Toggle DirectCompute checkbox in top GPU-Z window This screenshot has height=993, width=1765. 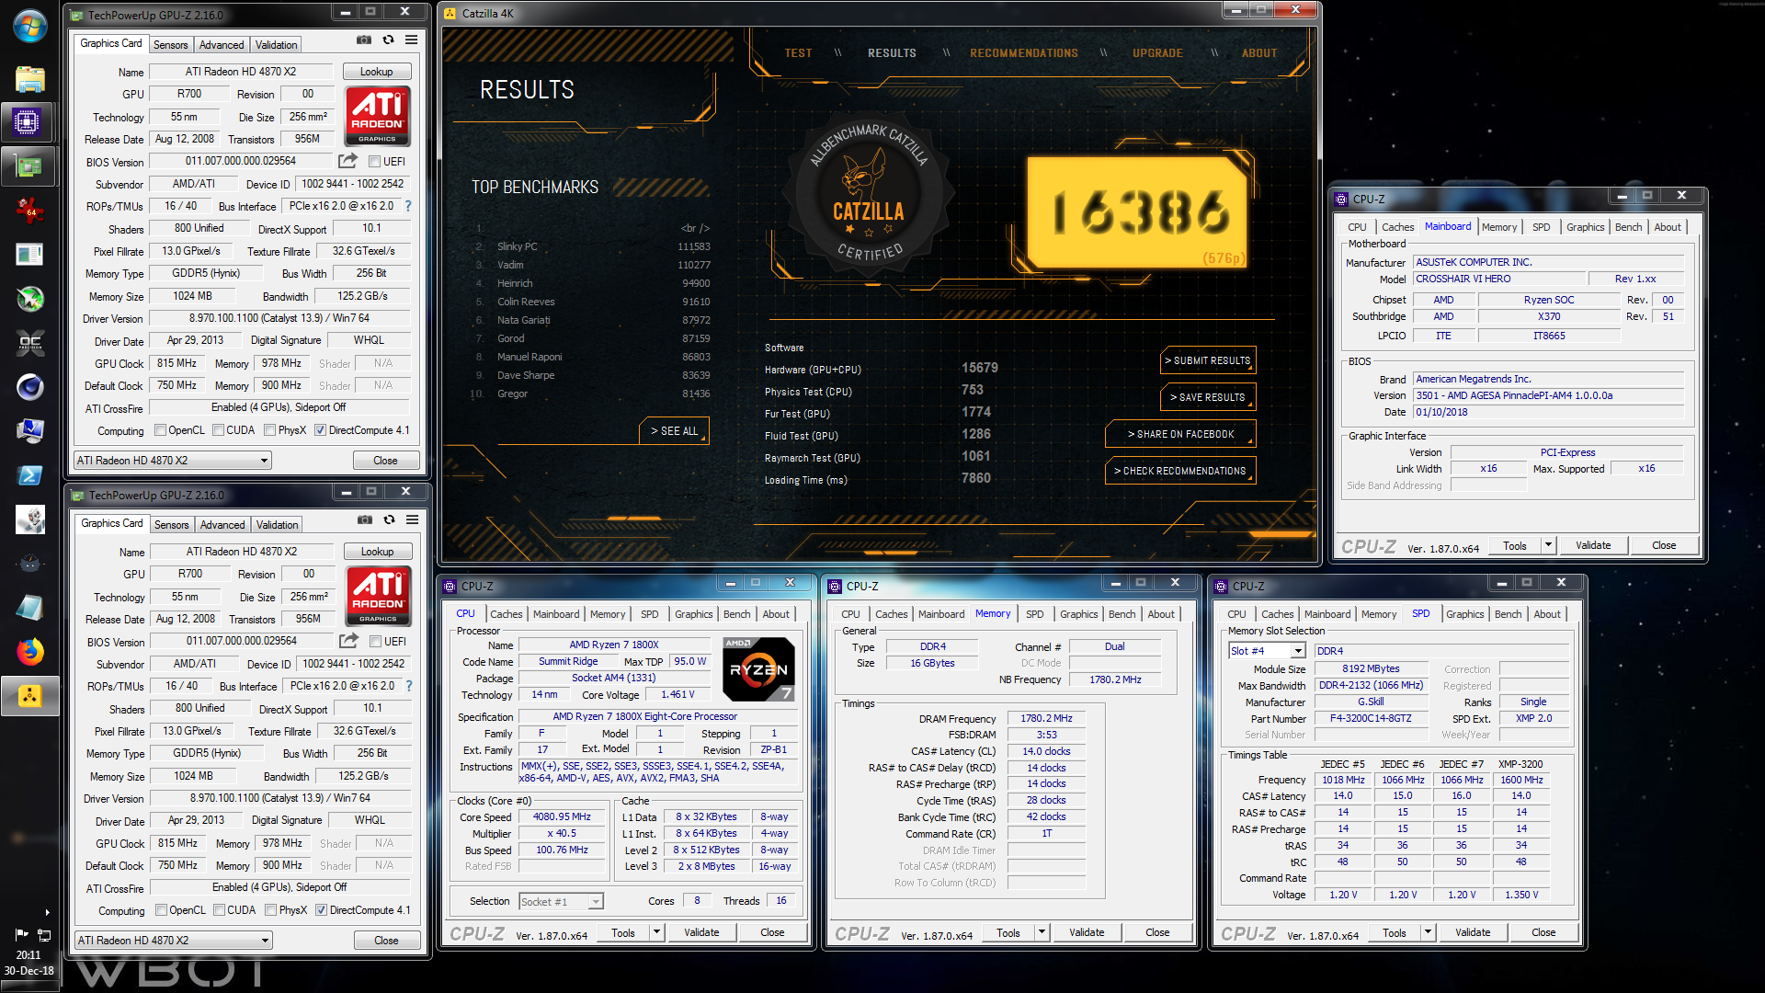tap(320, 430)
